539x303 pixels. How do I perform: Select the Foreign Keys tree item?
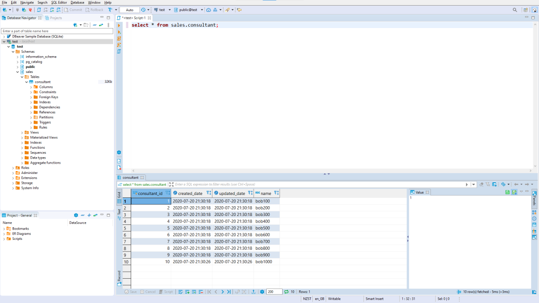coord(49,97)
